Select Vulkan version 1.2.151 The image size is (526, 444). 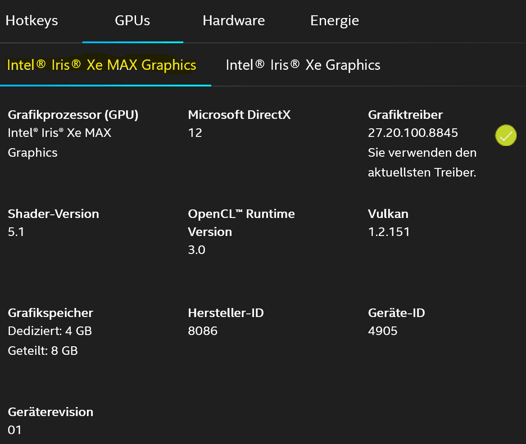coord(389,232)
